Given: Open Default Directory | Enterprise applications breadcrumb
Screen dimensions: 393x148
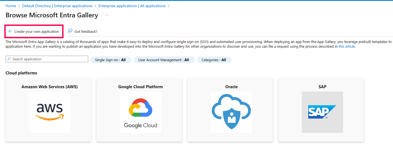Looking at the screenshot, I should coord(57,6).
